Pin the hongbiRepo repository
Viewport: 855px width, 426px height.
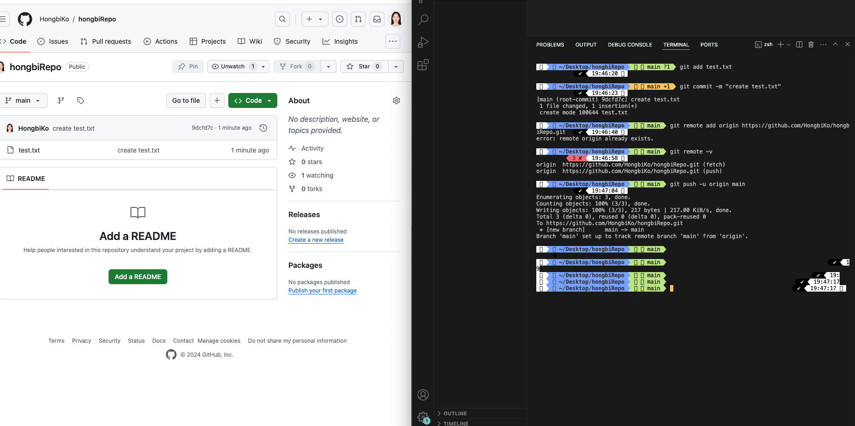(x=188, y=67)
